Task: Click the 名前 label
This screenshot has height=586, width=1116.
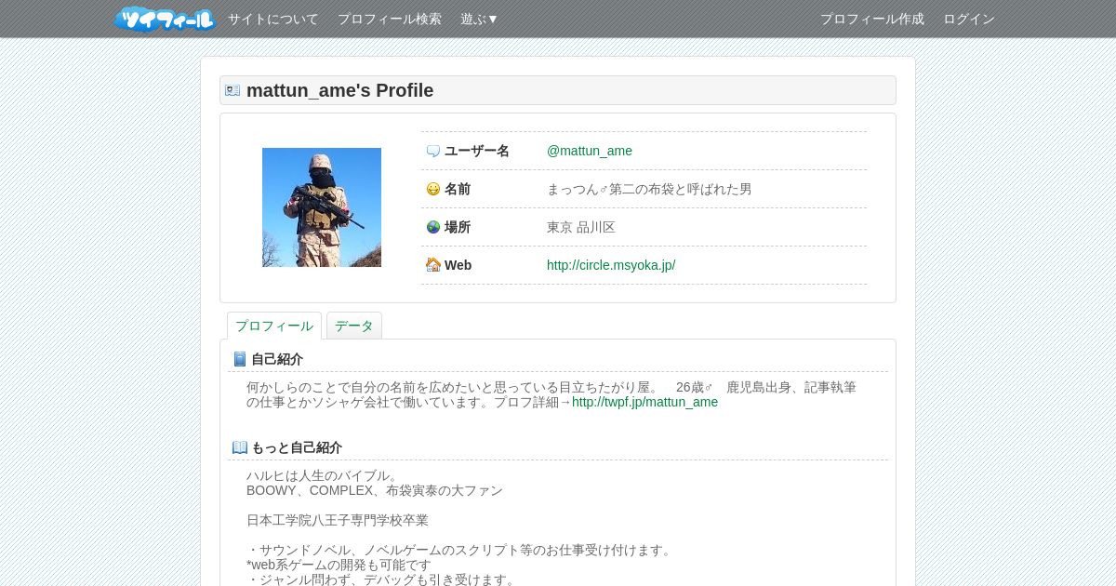Action: (x=458, y=189)
